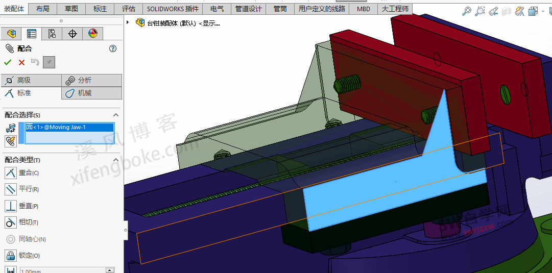This screenshot has width=552, height=273.
Task: Toggle the pushpin keep-visible button
Action: point(49,63)
